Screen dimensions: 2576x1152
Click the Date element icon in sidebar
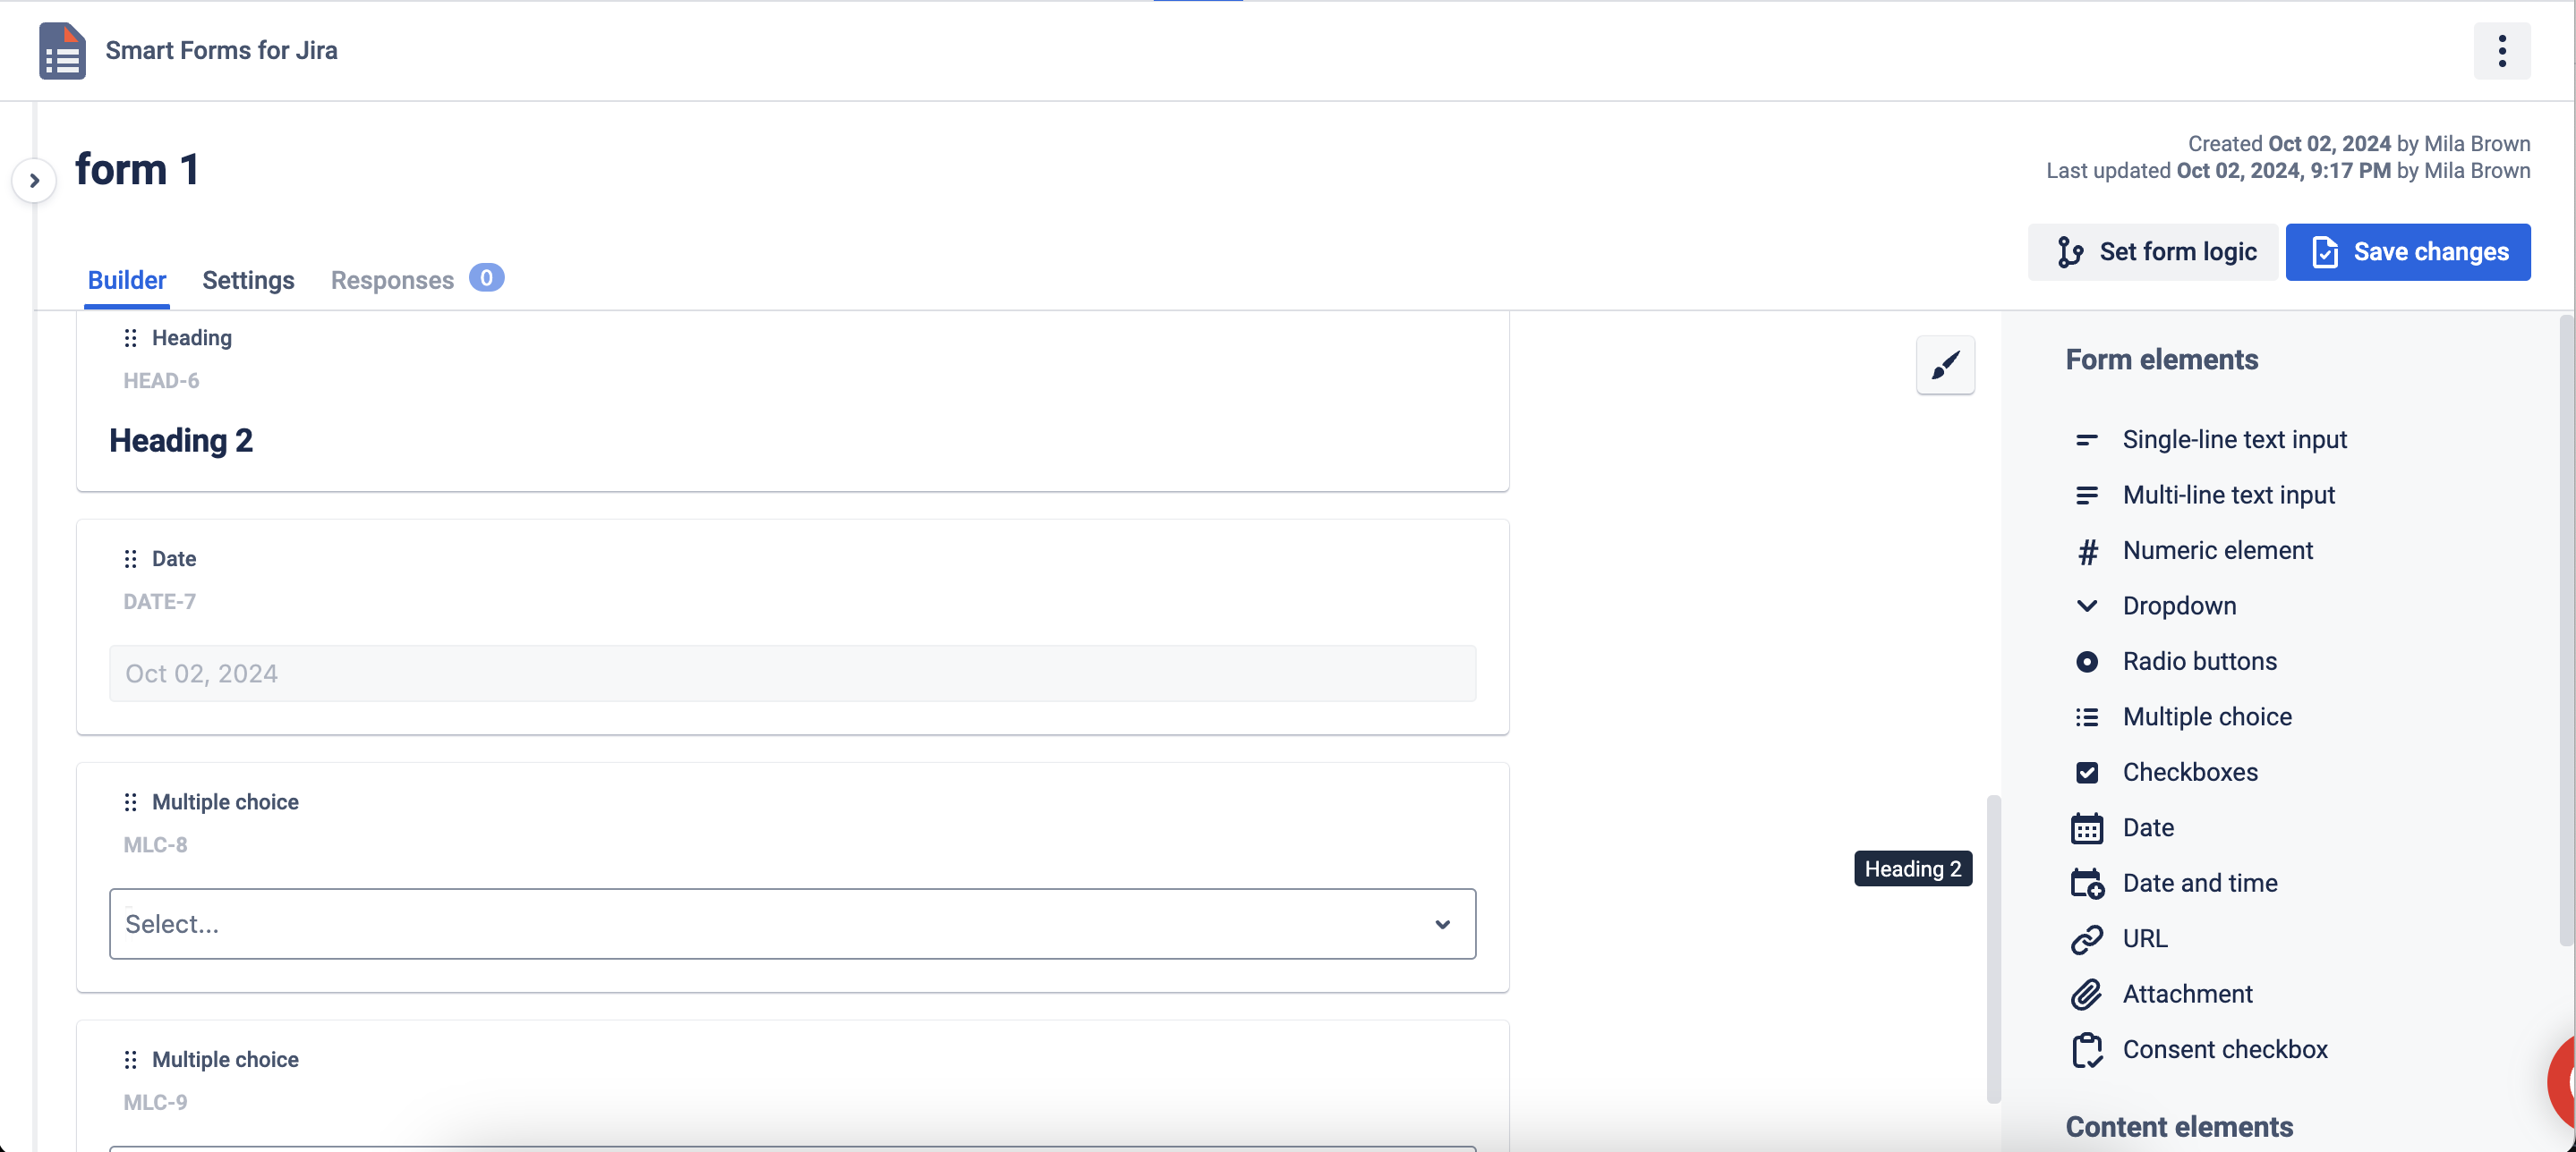2085,827
